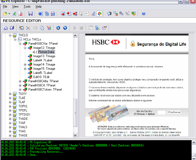This screenshot has height=160, width=196.
Task: Click the grayed Stop square button
Action: pyautogui.click(x=81, y=28)
